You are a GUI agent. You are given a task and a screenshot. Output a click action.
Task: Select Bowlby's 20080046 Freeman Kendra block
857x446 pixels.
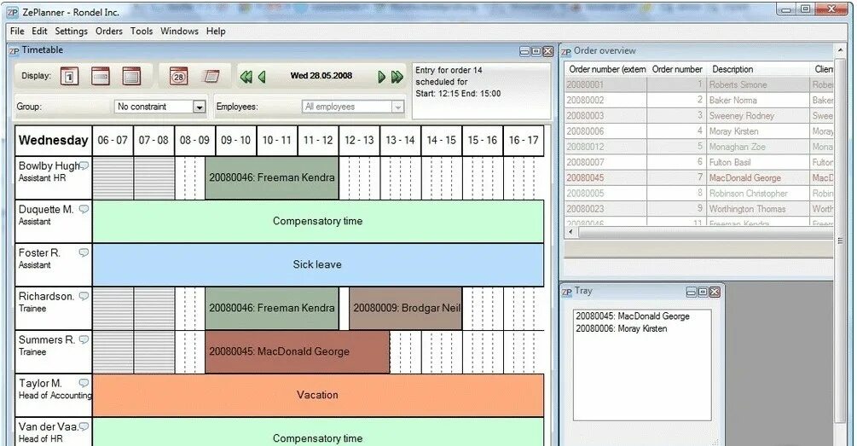pos(272,177)
